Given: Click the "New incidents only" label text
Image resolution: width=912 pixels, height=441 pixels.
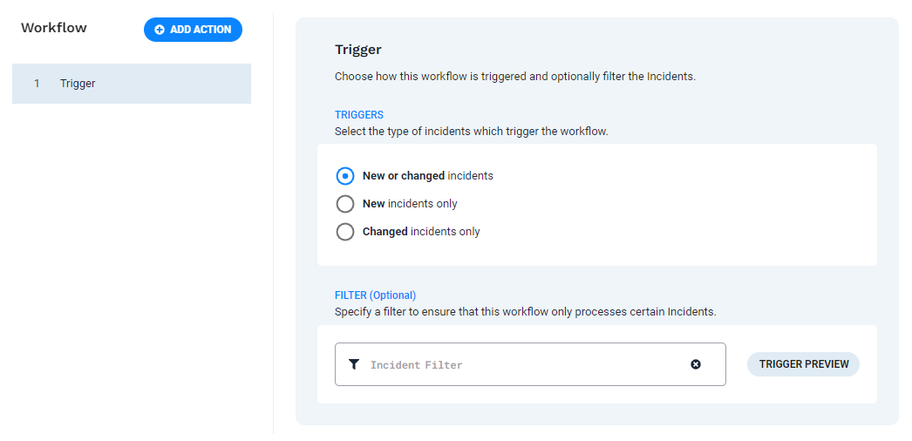Looking at the screenshot, I should [x=410, y=204].
